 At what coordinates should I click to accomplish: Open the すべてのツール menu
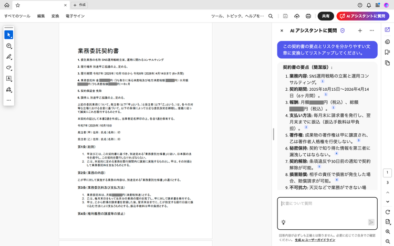[17, 16]
